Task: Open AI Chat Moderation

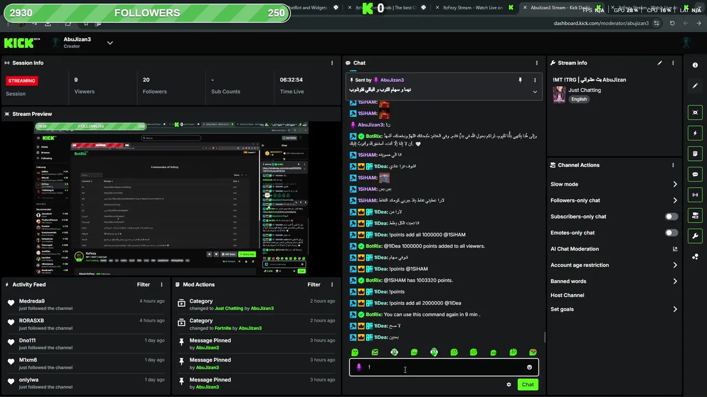Action: (574, 249)
